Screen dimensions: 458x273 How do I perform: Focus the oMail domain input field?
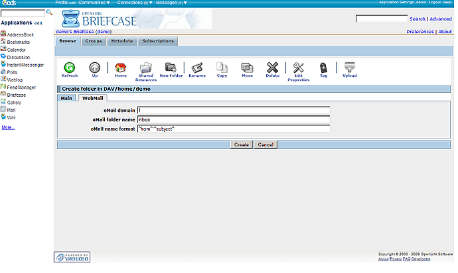(x=234, y=110)
